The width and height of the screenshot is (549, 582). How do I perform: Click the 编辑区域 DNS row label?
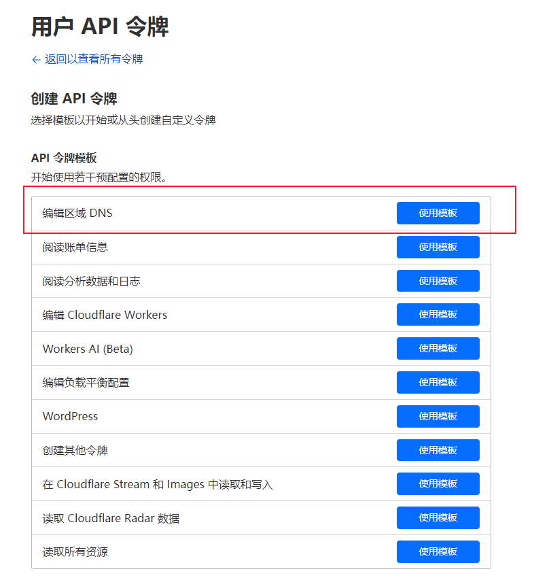pos(77,213)
